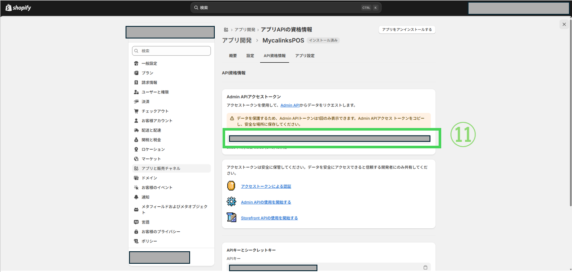This screenshot has height=272, width=572.
Task: Focus the top 検索 search bar
Action: [286, 8]
